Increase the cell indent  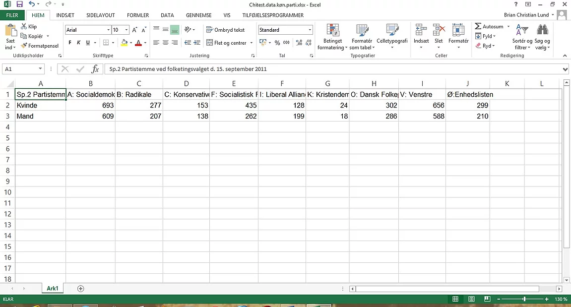pyautogui.click(x=197, y=43)
